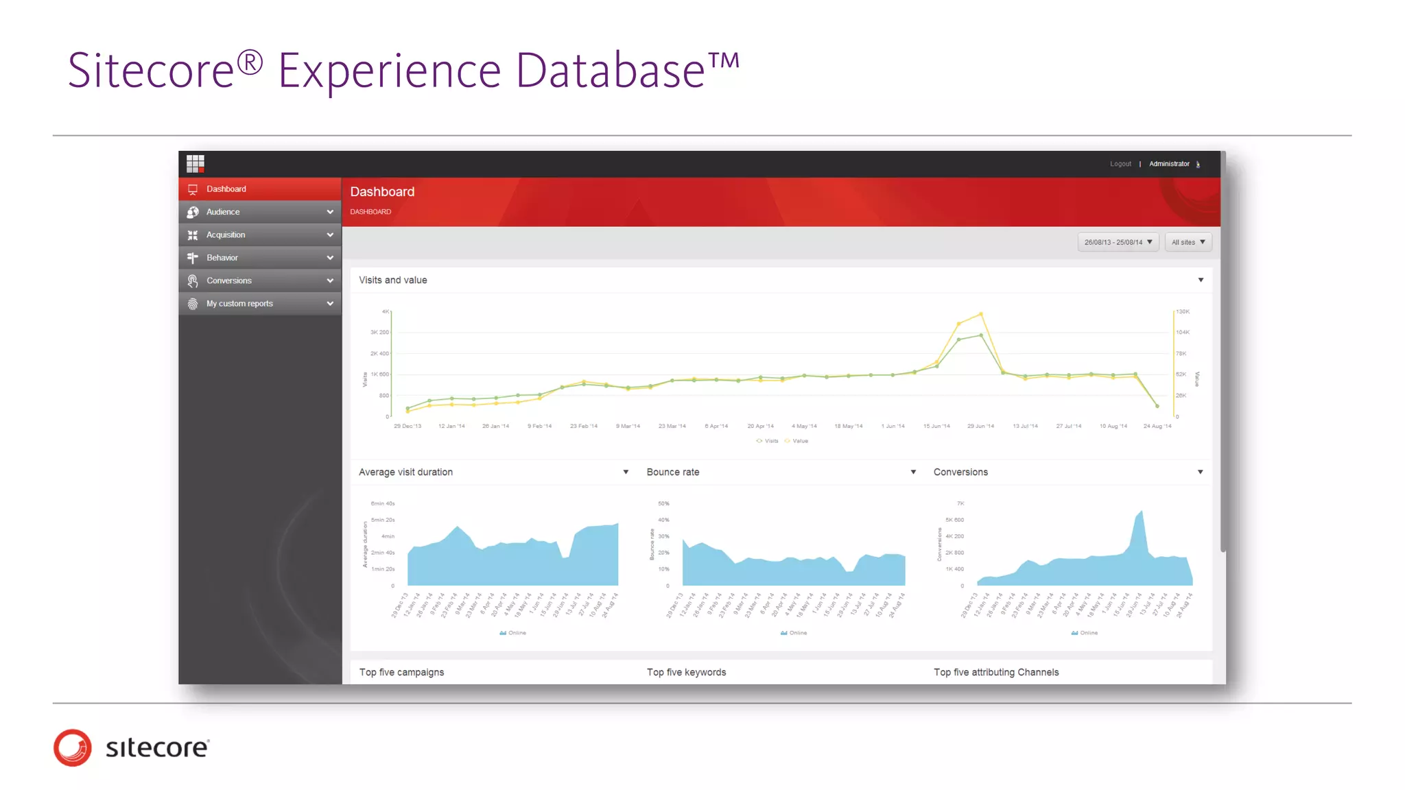Viewport: 1405px width, 790px height.
Task: Click the '130K' value axis label
Action: (1183, 312)
